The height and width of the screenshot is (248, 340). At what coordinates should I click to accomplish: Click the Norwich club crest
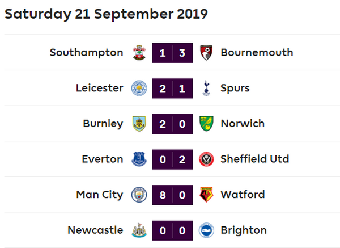(x=206, y=124)
